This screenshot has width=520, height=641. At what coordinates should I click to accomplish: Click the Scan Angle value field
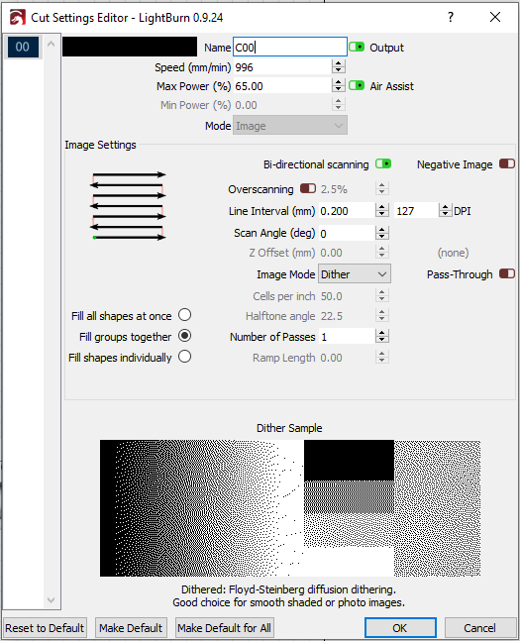pyautogui.click(x=347, y=233)
